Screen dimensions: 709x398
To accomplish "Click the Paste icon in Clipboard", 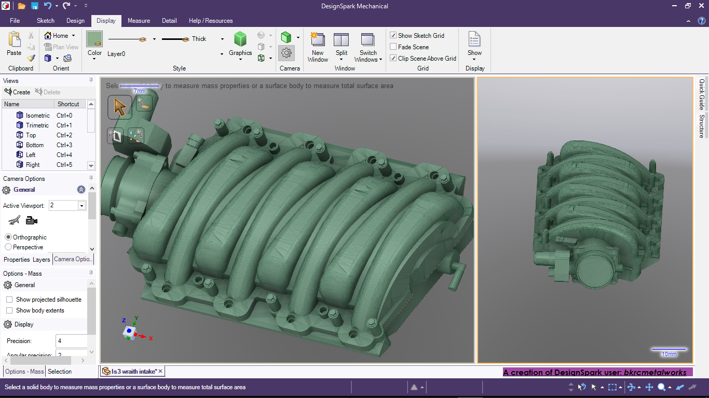I will tap(14, 40).
